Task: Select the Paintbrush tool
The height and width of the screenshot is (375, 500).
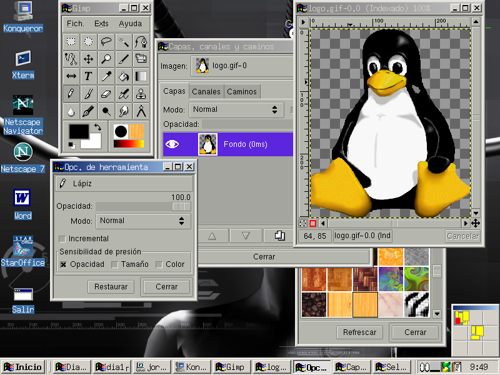Action: point(88,94)
